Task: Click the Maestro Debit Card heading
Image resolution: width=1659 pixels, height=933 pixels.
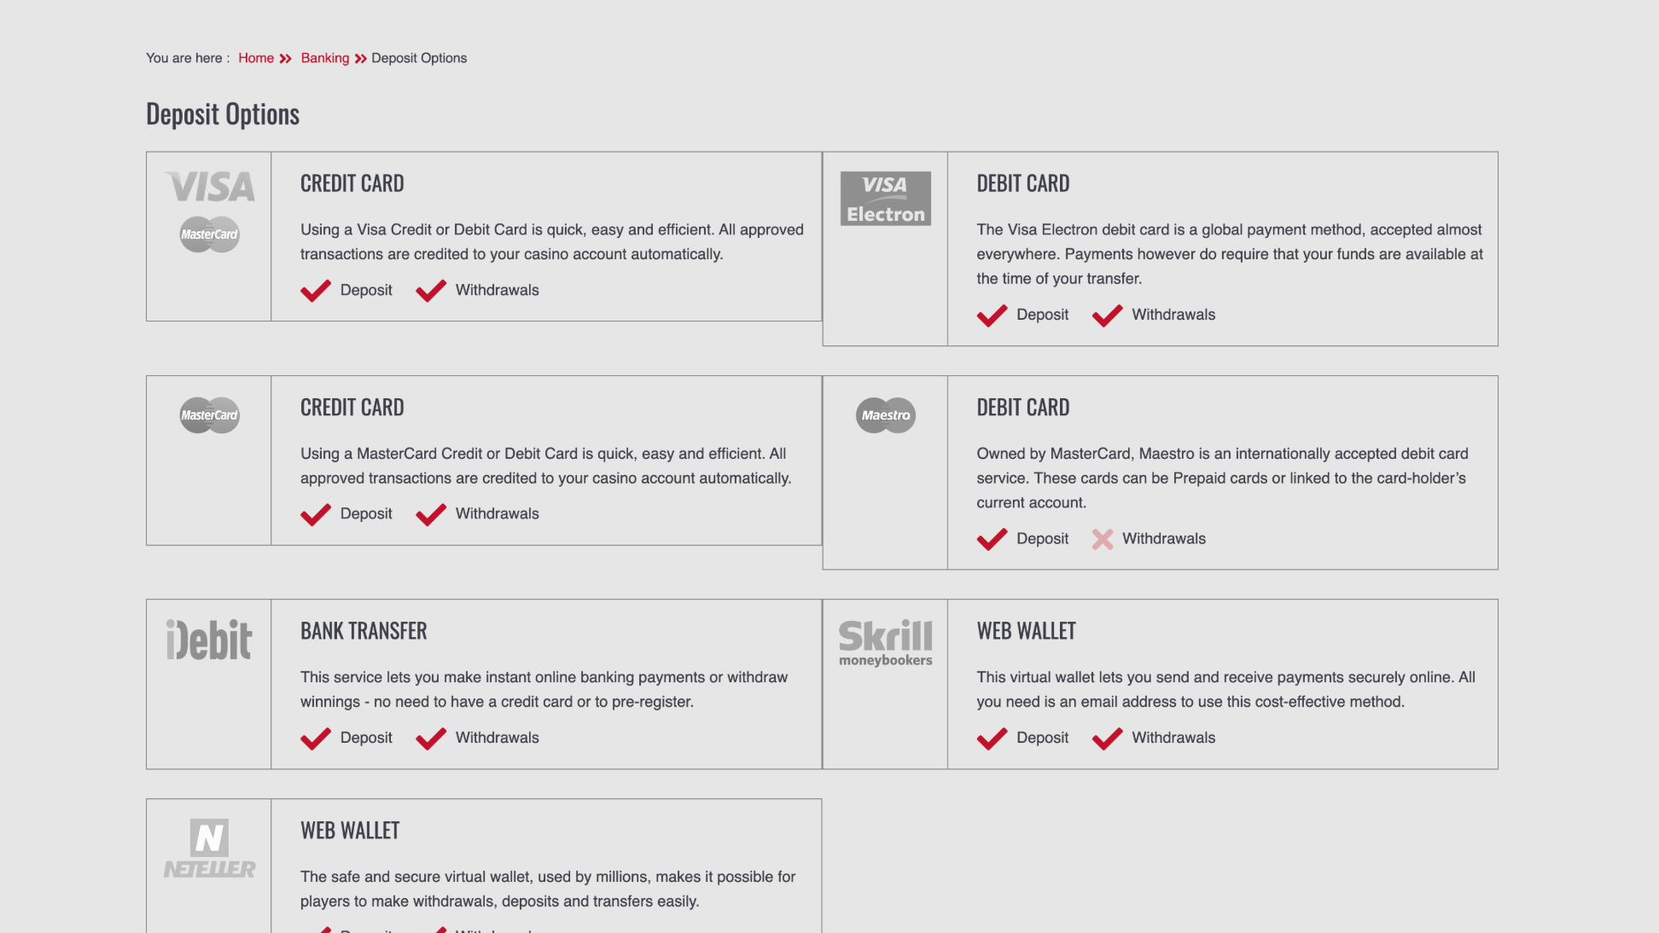Action: (x=1022, y=408)
